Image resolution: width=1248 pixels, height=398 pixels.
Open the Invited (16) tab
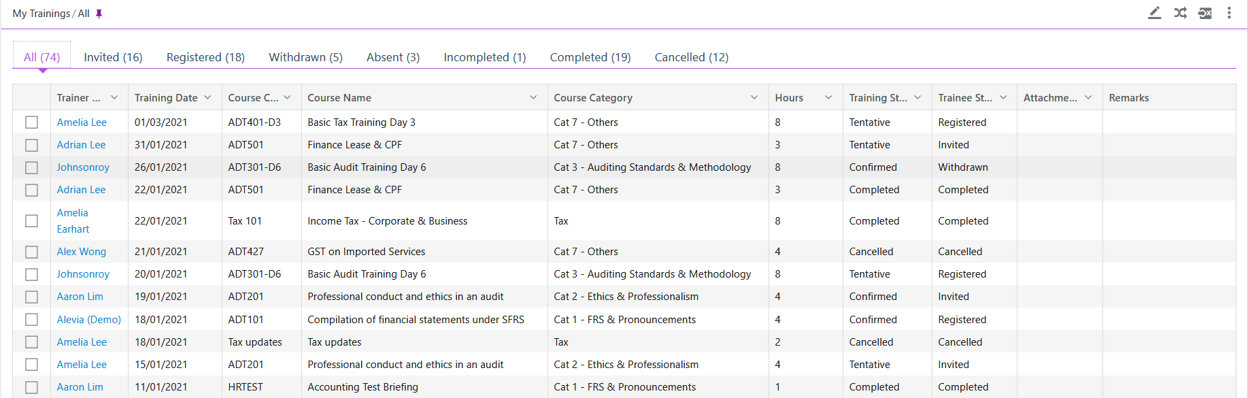point(113,57)
